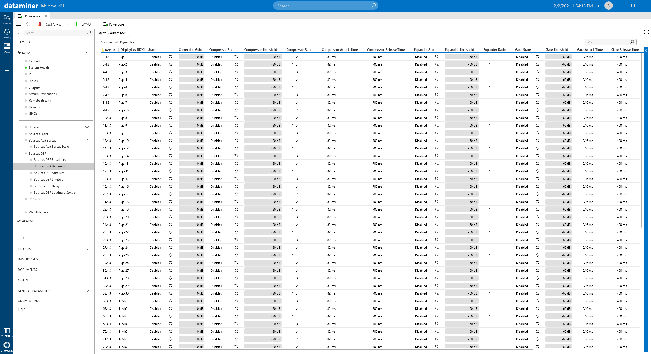This screenshot has width=651, height=354.
Task: Open the Community sidebar icon
Action: 7,347
